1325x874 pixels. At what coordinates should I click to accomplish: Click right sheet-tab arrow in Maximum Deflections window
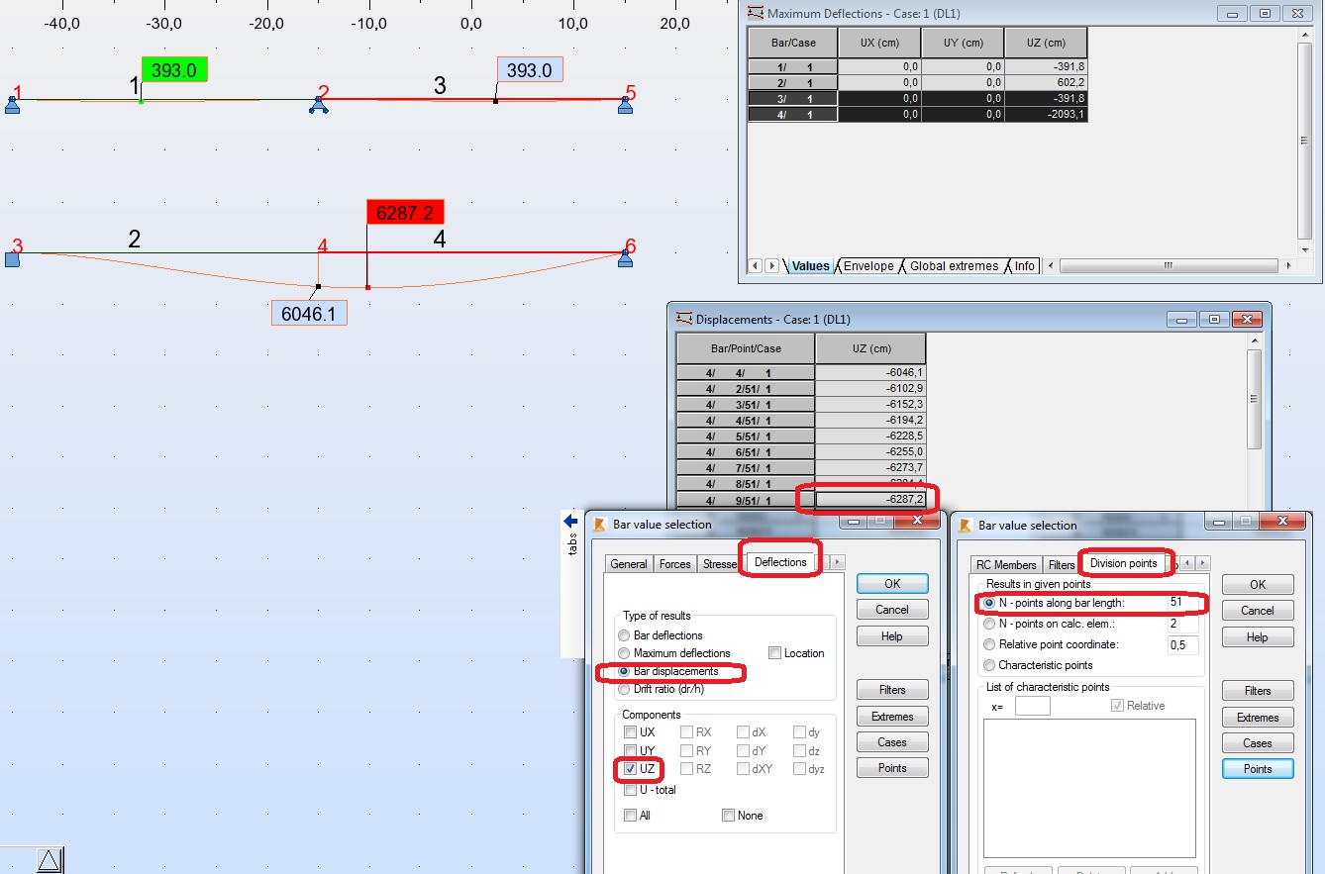(x=771, y=265)
